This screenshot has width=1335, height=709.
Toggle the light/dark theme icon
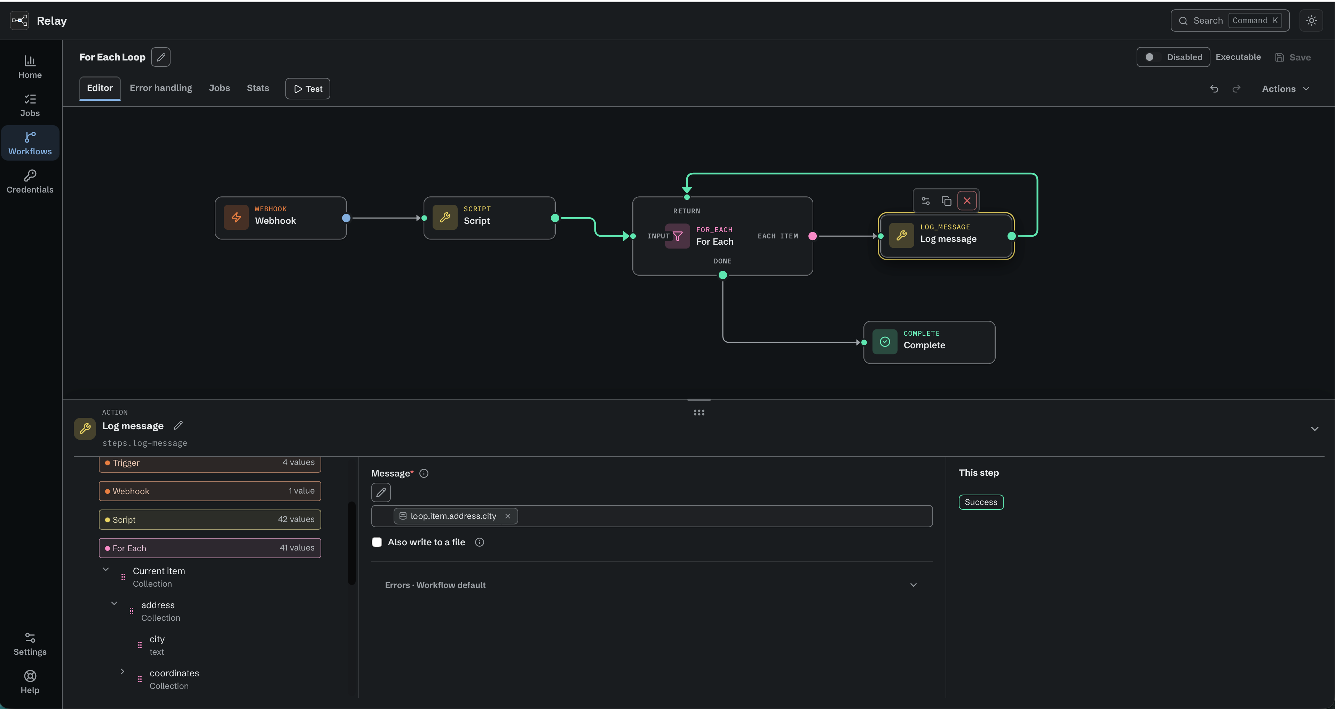point(1311,21)
